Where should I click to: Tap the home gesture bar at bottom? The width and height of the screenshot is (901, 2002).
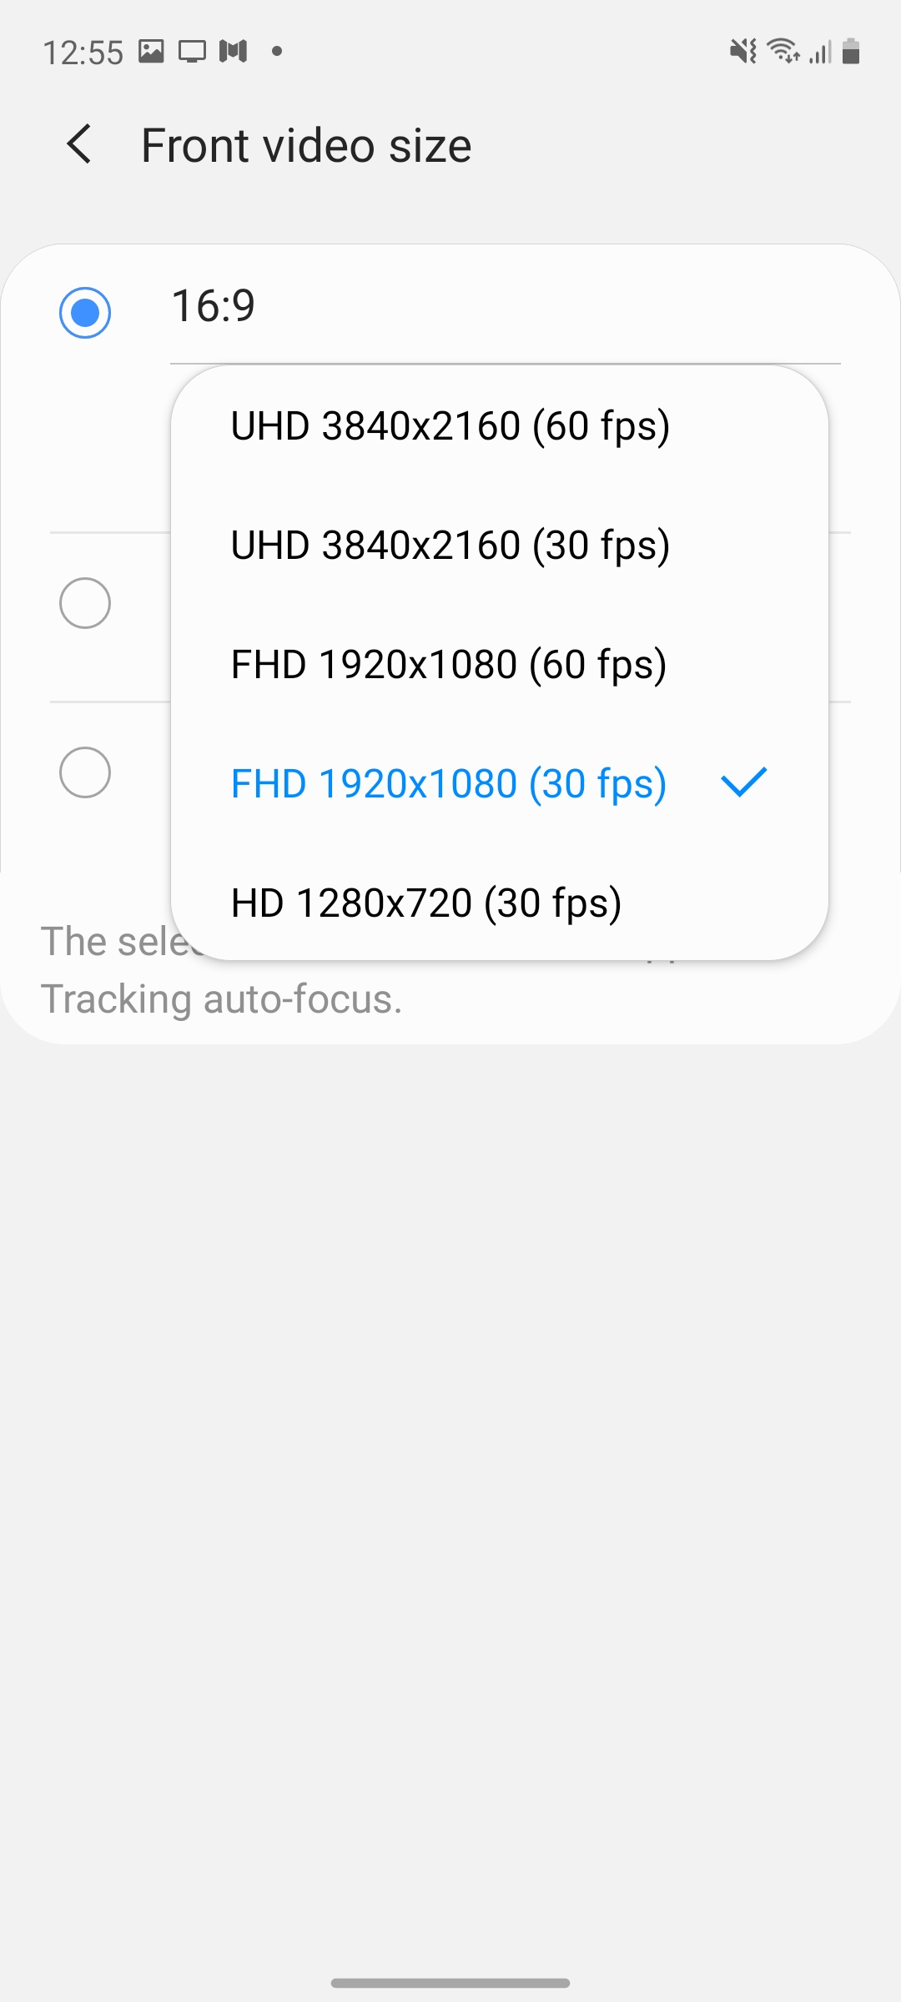[450, 1983]
